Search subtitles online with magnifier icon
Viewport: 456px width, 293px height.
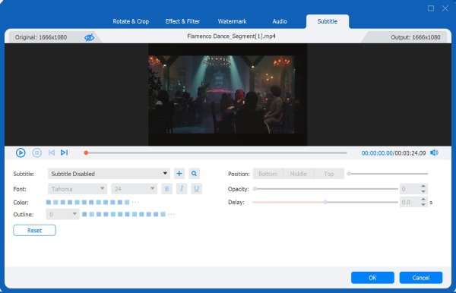tap(194, 174)
